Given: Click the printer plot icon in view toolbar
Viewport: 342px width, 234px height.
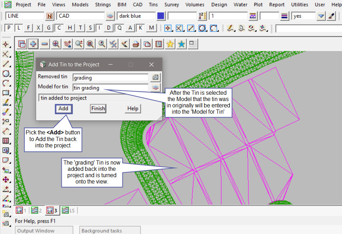Looking at the screenshot, I should tap(136, 44).
